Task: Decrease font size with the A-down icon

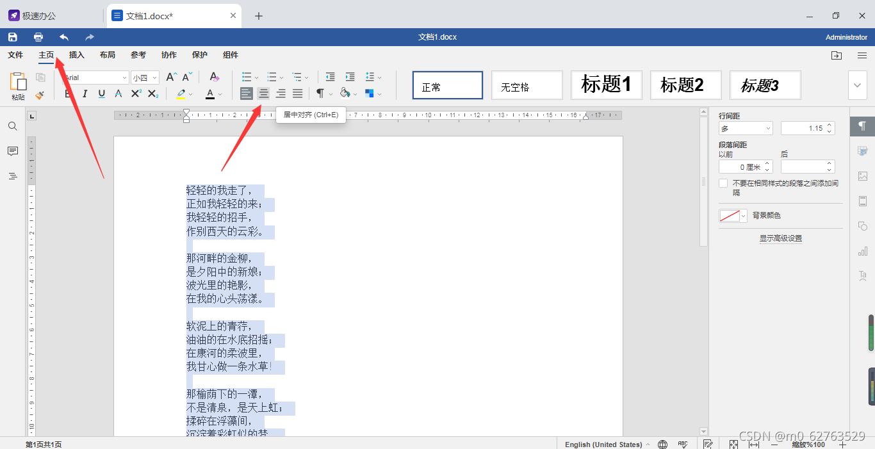Action: [187, 77]
